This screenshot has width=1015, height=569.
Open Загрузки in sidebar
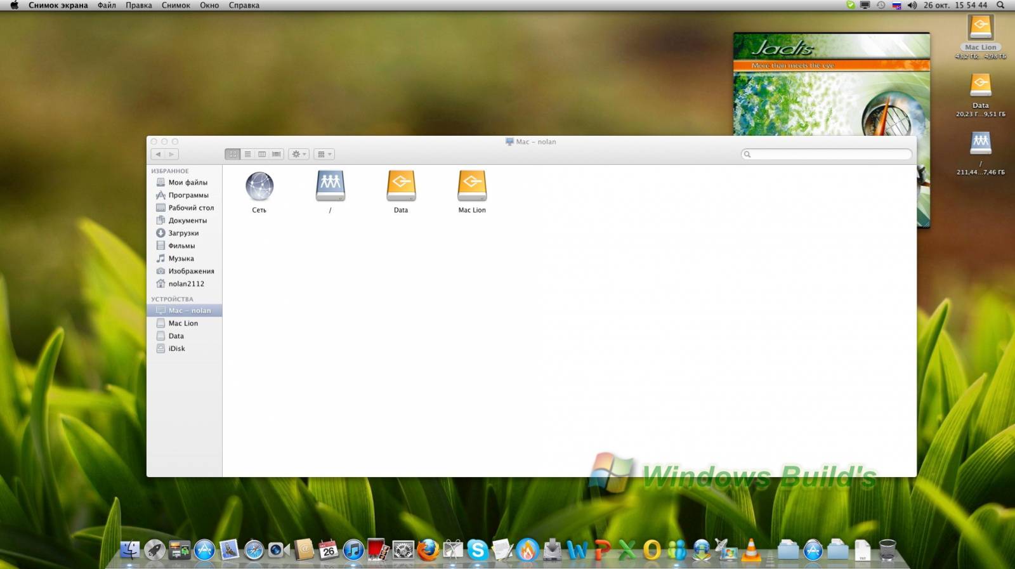[x=185, y=233]
